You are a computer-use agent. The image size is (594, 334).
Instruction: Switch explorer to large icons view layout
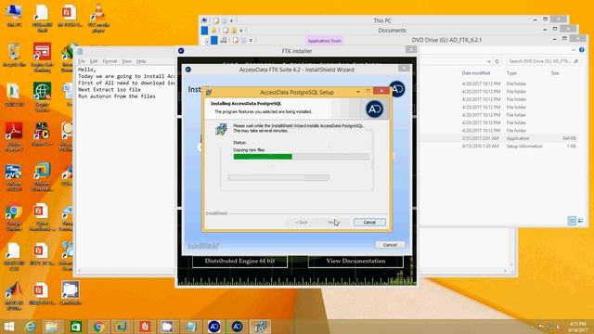coord(581,221)
